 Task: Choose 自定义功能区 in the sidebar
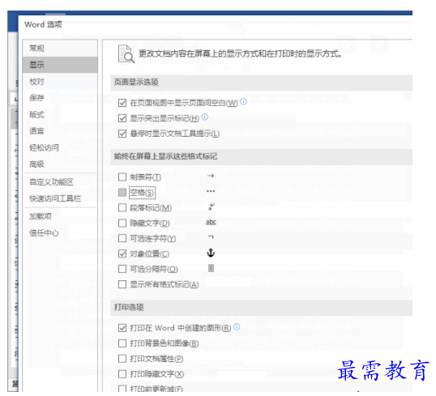click(x=60, y=182)
